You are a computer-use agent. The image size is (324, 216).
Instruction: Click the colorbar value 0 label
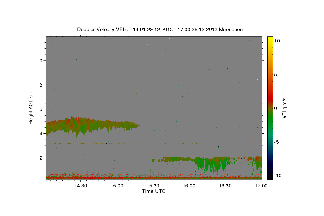[x=275, y=108]
